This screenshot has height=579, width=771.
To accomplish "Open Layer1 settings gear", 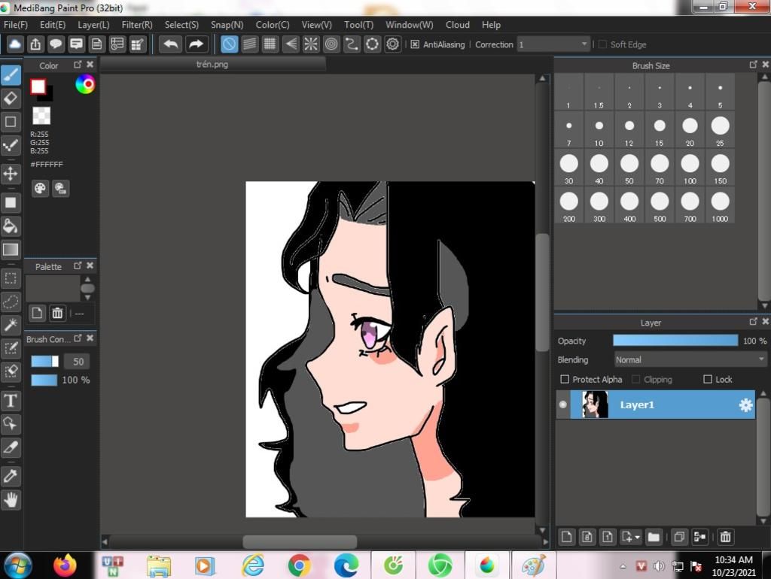I will (745, 405).
